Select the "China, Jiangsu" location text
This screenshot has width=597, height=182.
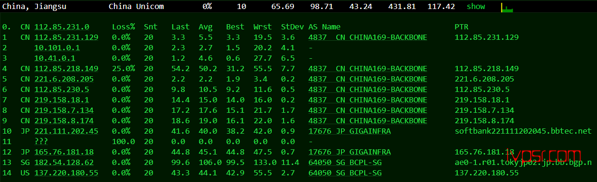(34, 7)
